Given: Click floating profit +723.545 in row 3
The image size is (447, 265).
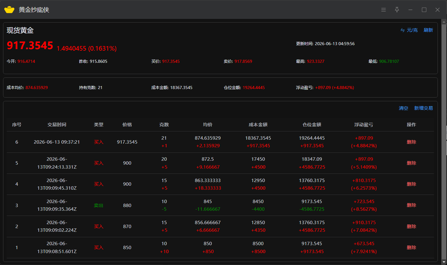Looking at the screenshot, I should 364,201.
